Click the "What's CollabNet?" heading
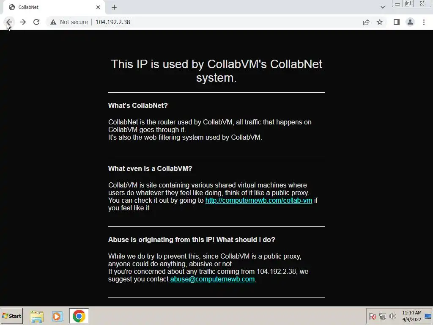This screenshot has width=433, height=325. point(138,105)
